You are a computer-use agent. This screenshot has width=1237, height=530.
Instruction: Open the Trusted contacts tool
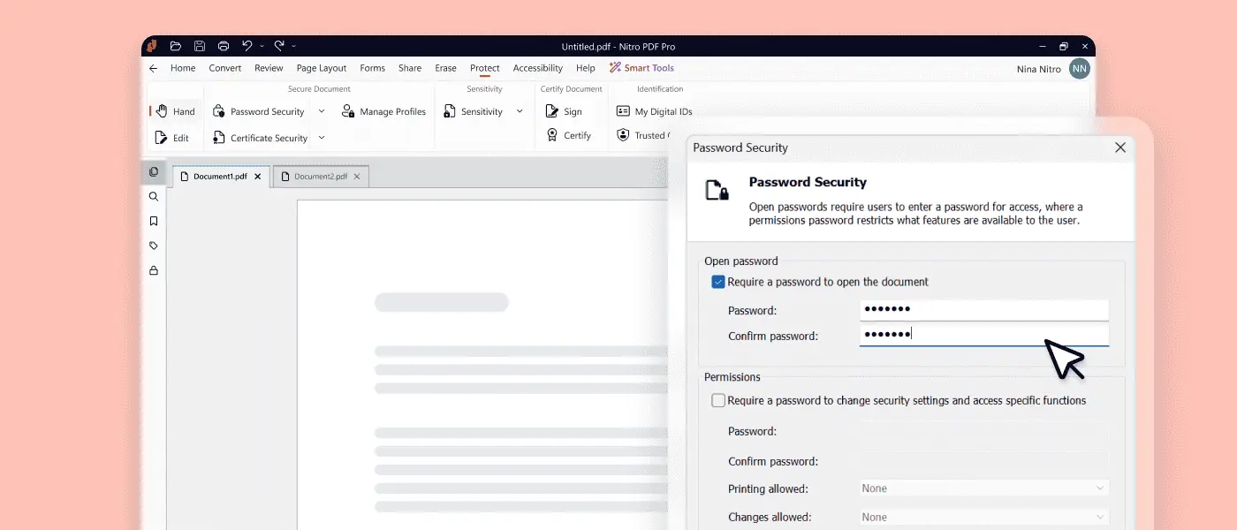click(643, 135)
